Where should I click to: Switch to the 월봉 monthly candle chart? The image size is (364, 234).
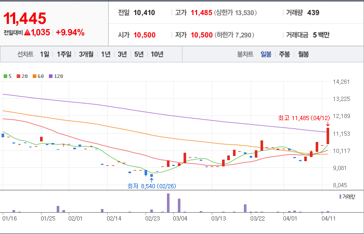[303, 54]
